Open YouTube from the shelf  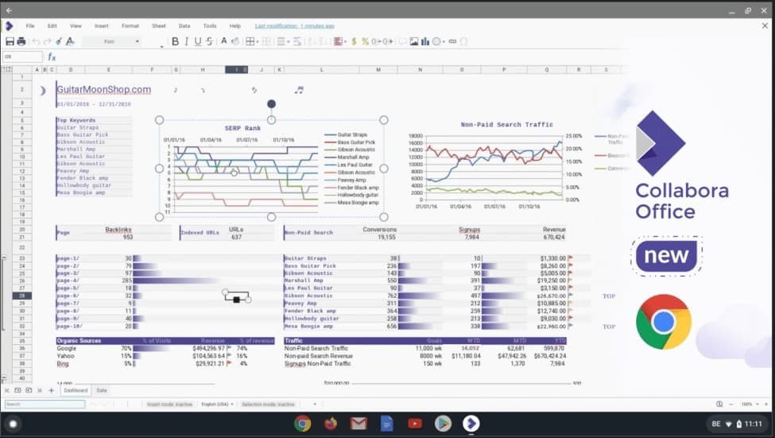pyautogui.click(x=415, y=424)
